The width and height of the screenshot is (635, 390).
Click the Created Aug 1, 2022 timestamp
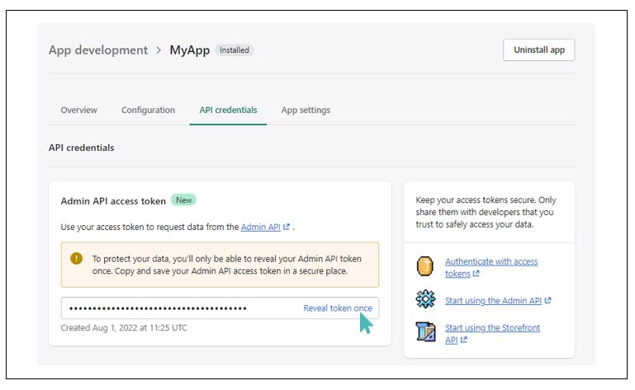point(124,327)
